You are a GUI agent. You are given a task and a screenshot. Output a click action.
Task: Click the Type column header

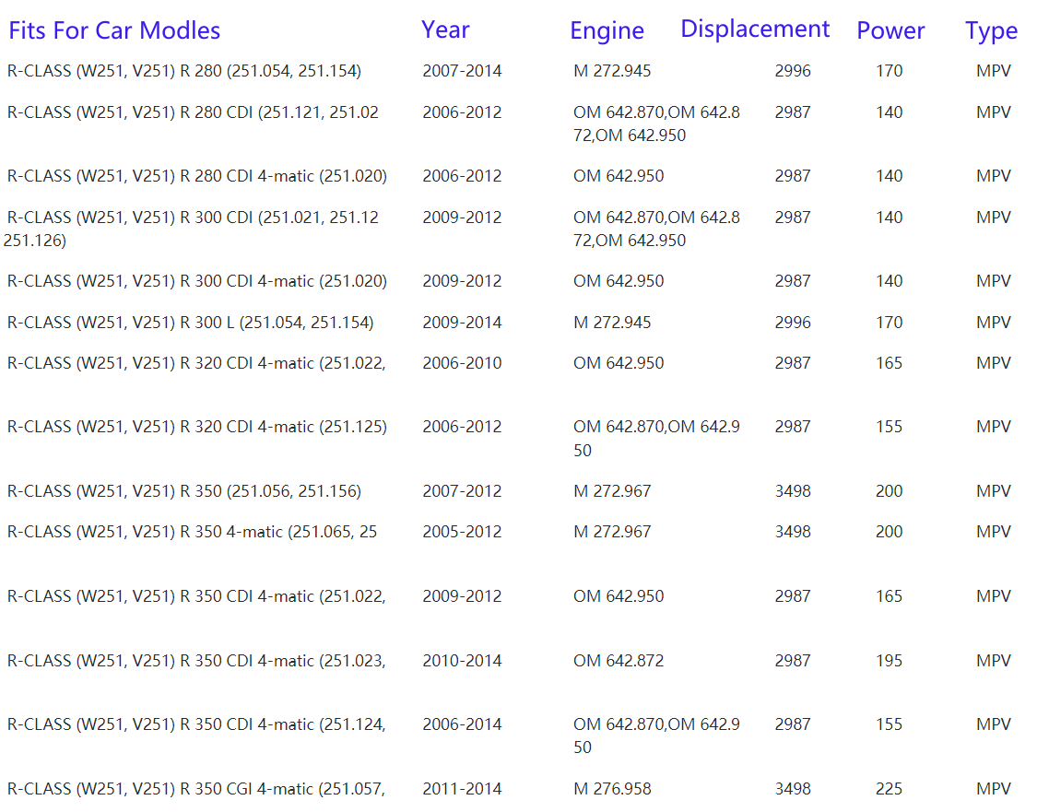(991, 30)
